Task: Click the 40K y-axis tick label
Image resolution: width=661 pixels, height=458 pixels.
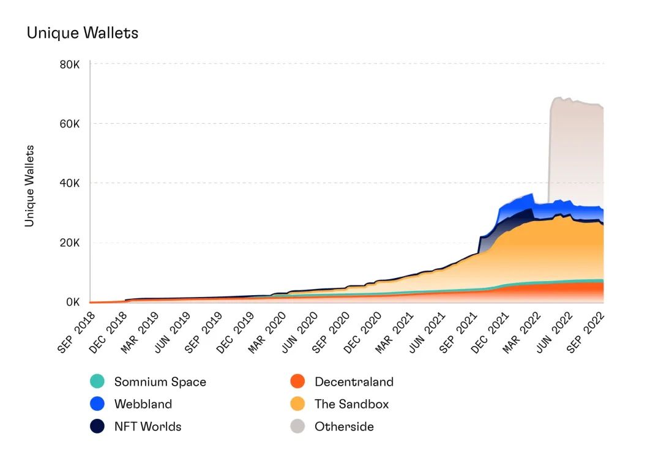Action: tap(70, 184)
